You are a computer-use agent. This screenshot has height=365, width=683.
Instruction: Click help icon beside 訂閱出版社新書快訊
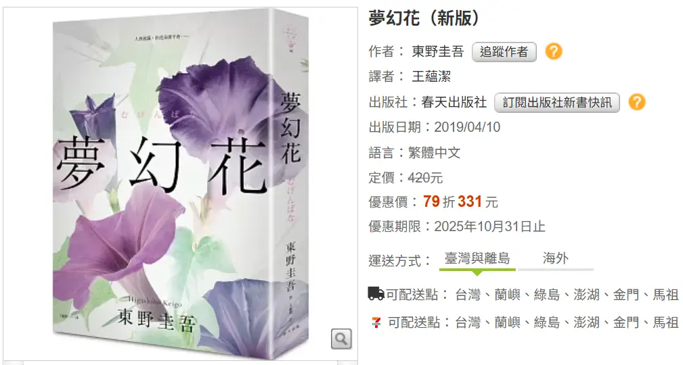(636, 102)
